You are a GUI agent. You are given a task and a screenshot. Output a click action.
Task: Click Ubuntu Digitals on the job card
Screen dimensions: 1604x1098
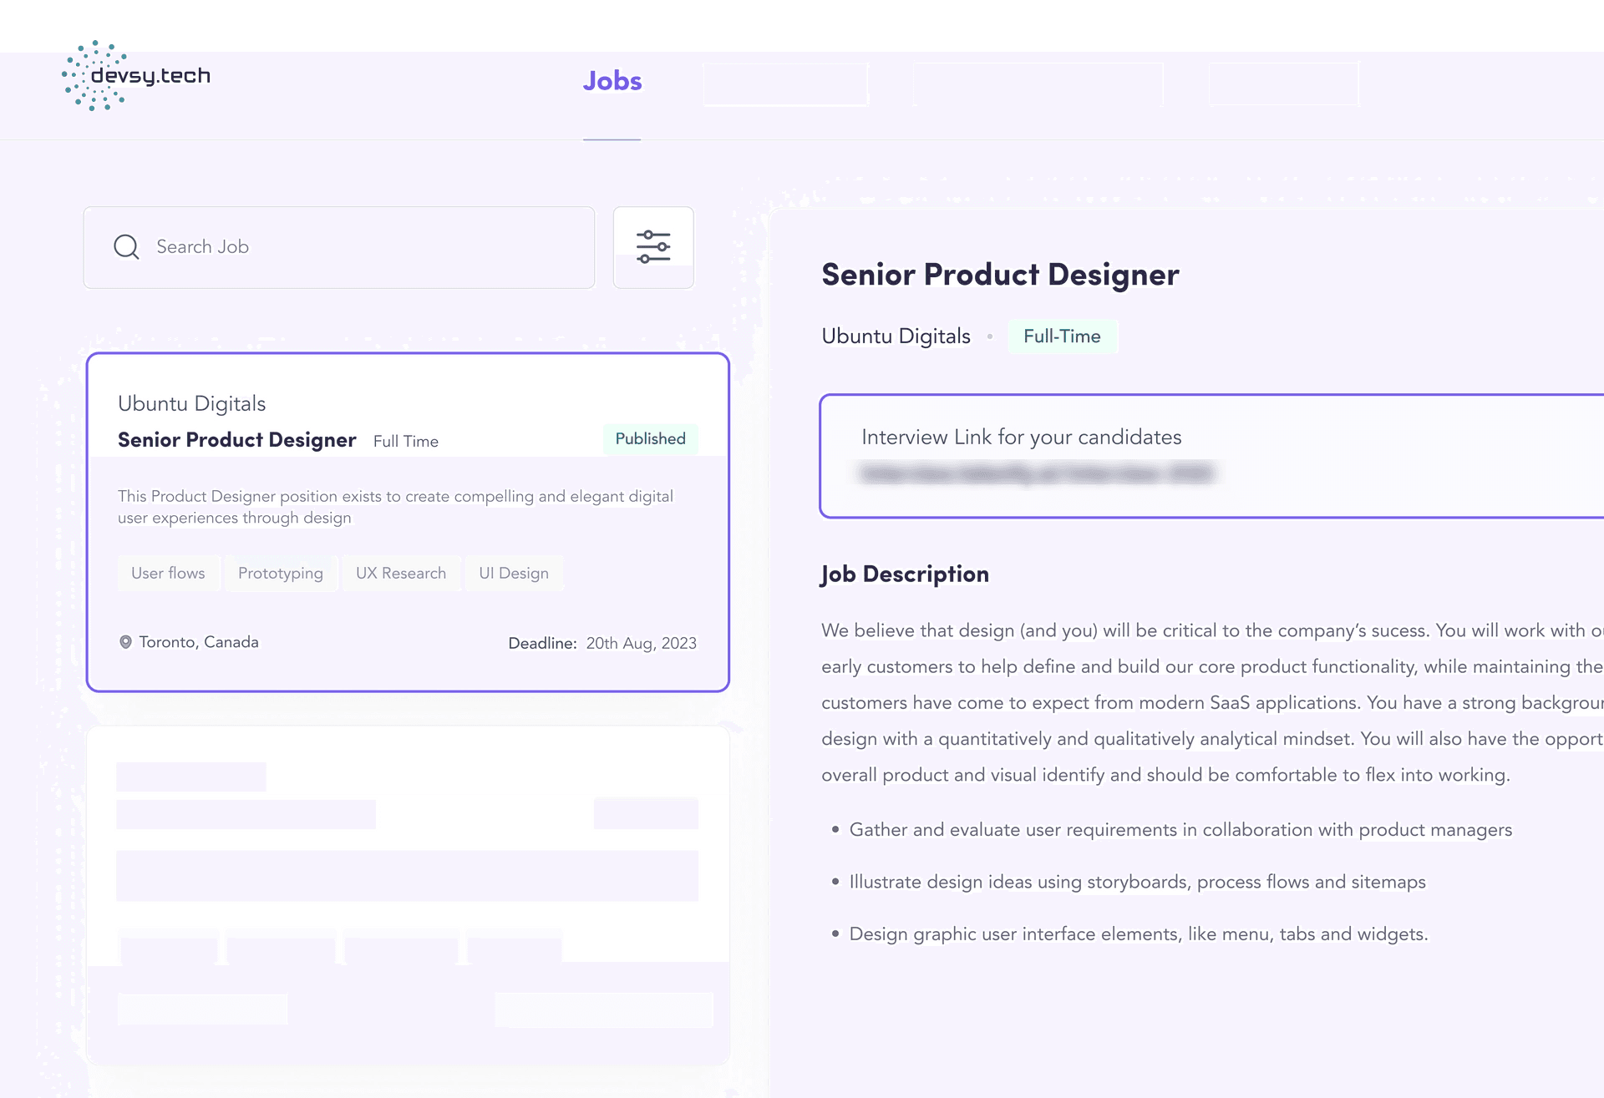pyautogui.click(x=192, y=404)
